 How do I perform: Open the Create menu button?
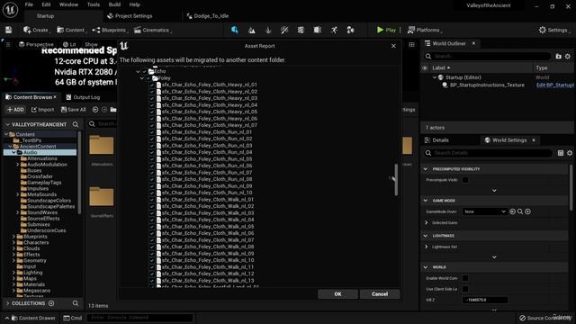click(36, 30)
